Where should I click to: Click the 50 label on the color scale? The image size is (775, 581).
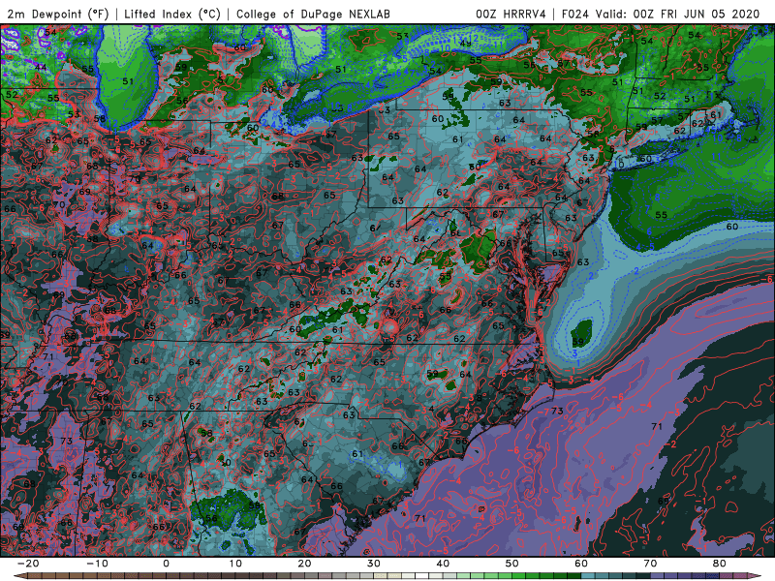512,564
